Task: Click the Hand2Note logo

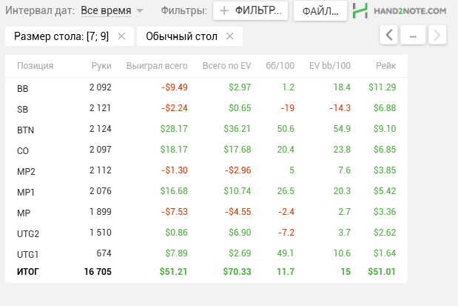Action: point(400,11)
